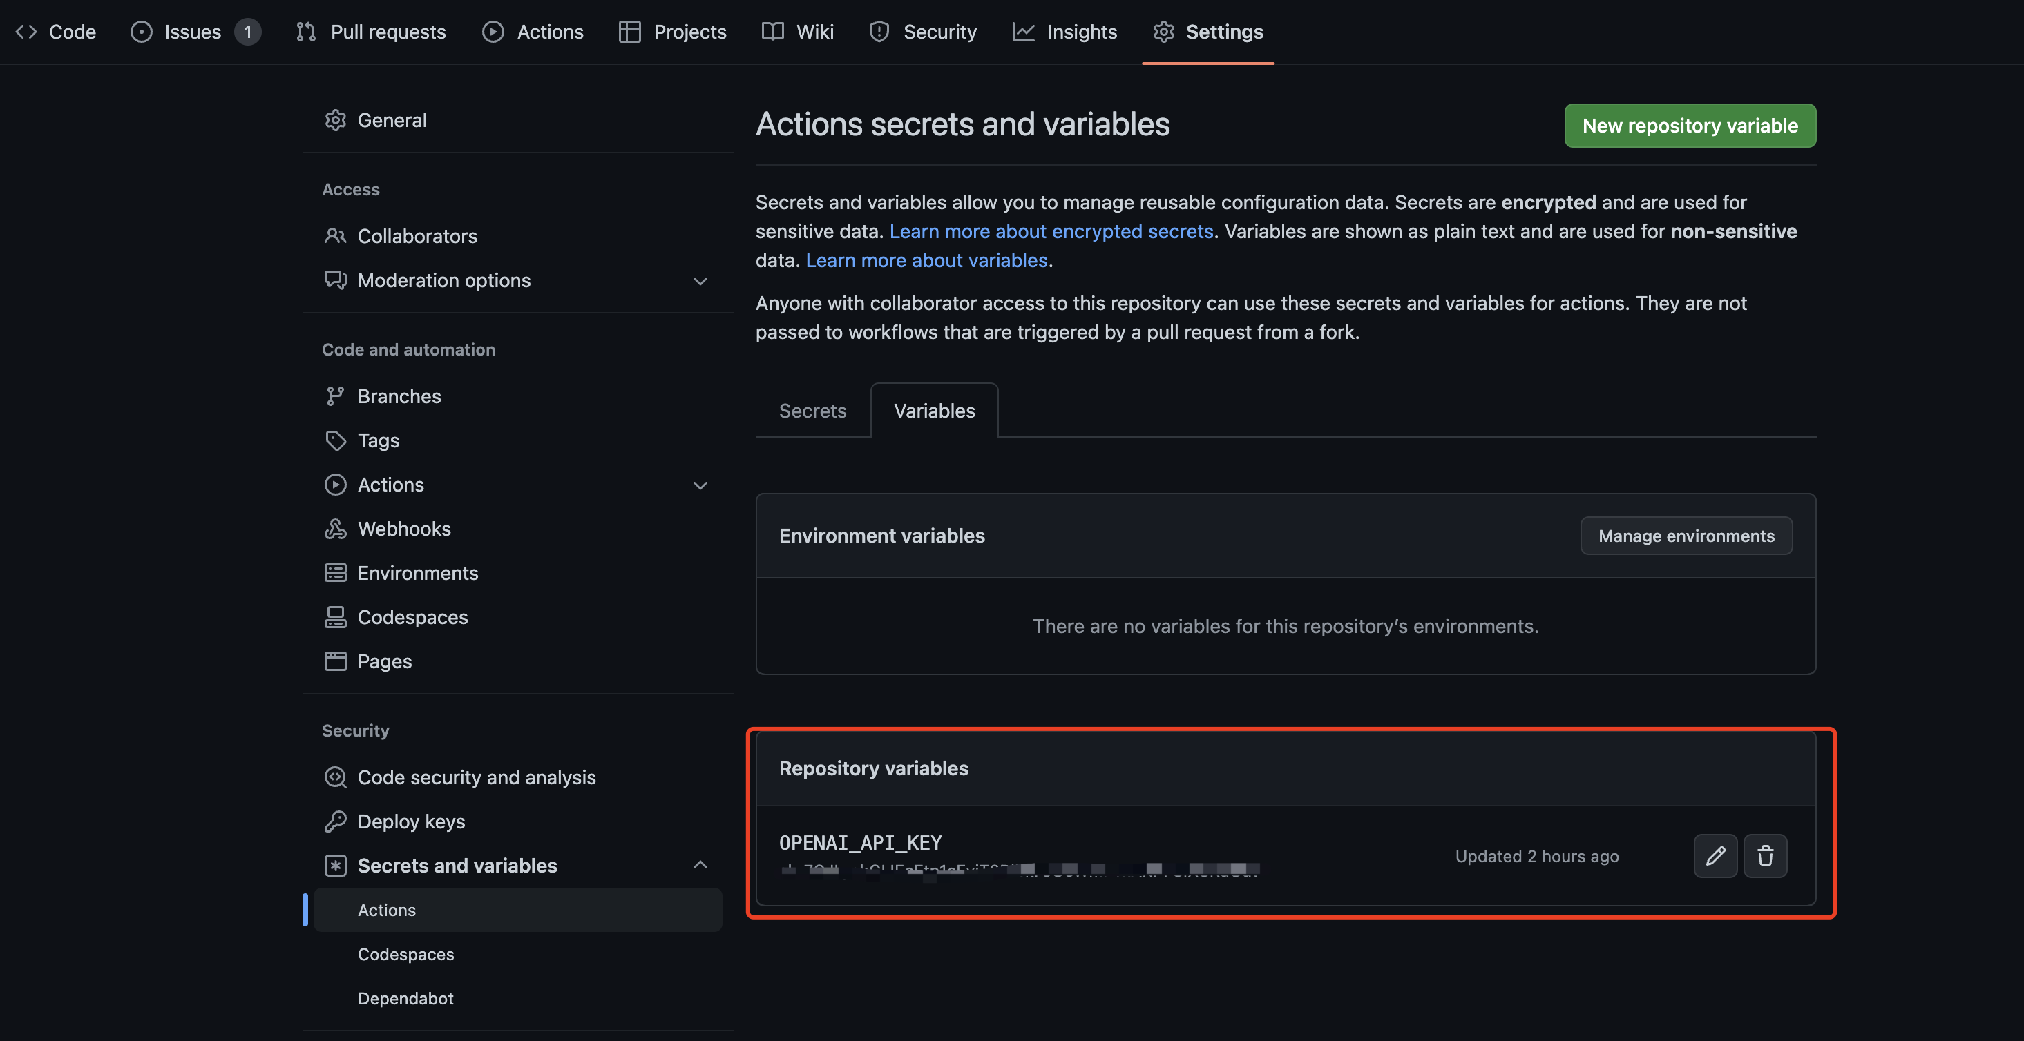Click the Deploy keys key icon
This screenshot has width=2024, height=1041.
(x=336, y=821)
